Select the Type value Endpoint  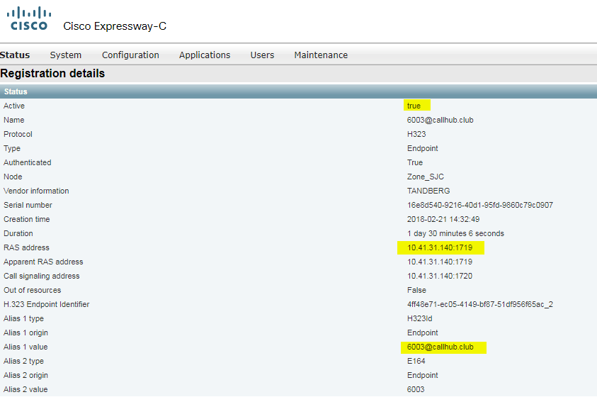(x=422, y=148)
